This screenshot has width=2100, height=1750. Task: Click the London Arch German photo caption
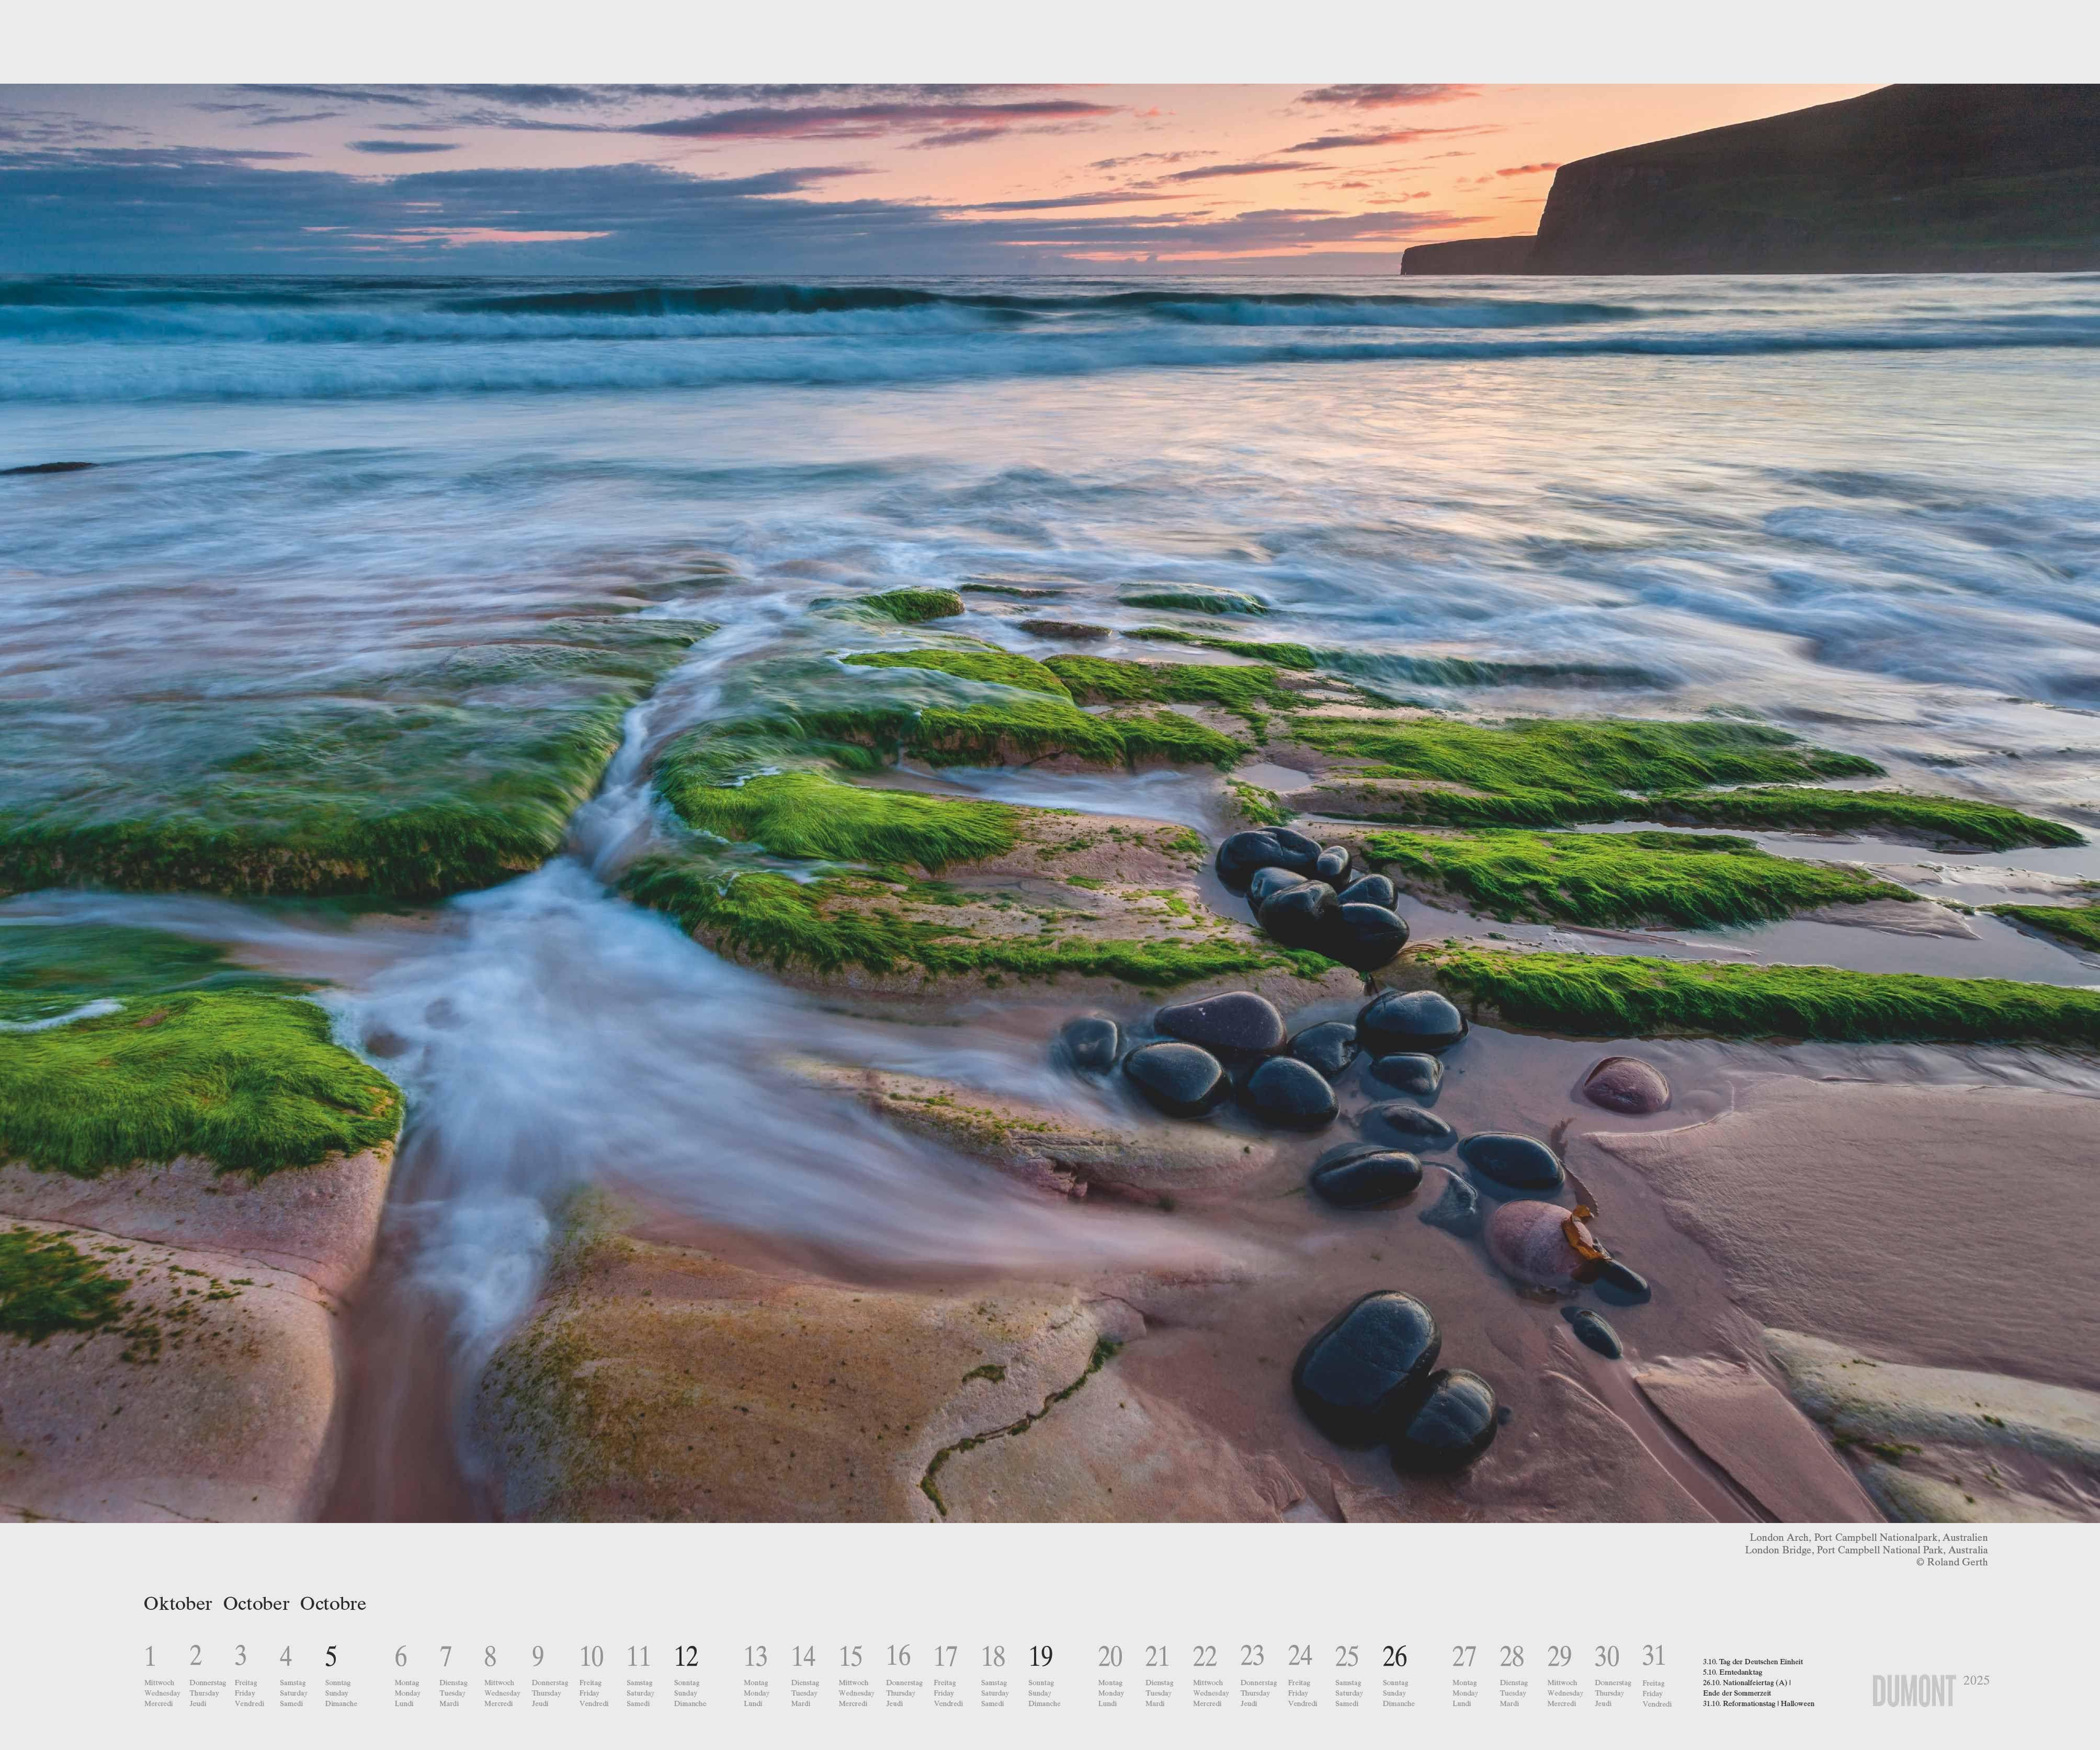tap(1868, 1537)
